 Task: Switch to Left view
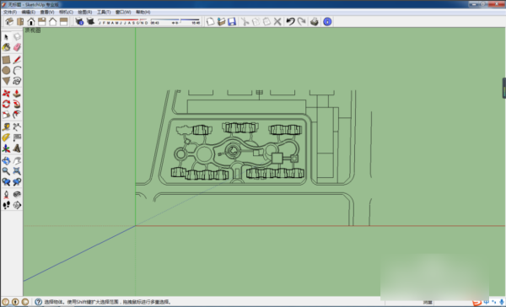click(x=64, y=22)
